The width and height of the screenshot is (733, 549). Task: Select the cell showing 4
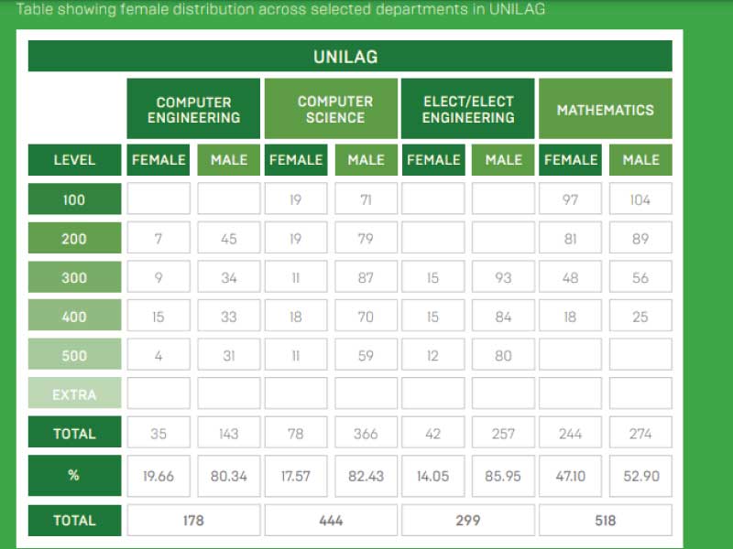tap(159, 354)
